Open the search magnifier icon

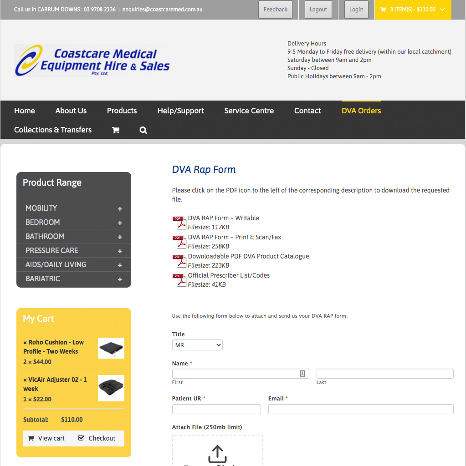(143, 130)
